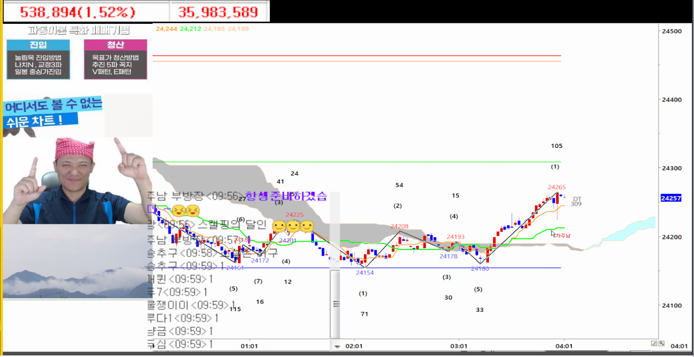Click the 538,894(1.52%) profit display
Viewport: 694px width, 357px height.
coord(78,12)
